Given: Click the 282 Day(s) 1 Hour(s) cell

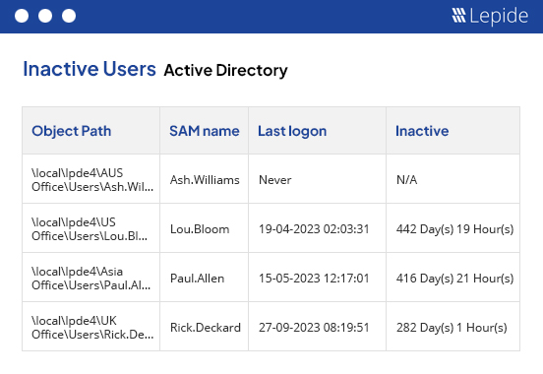Looking at the screenshot, I should (x=452, y=327).
